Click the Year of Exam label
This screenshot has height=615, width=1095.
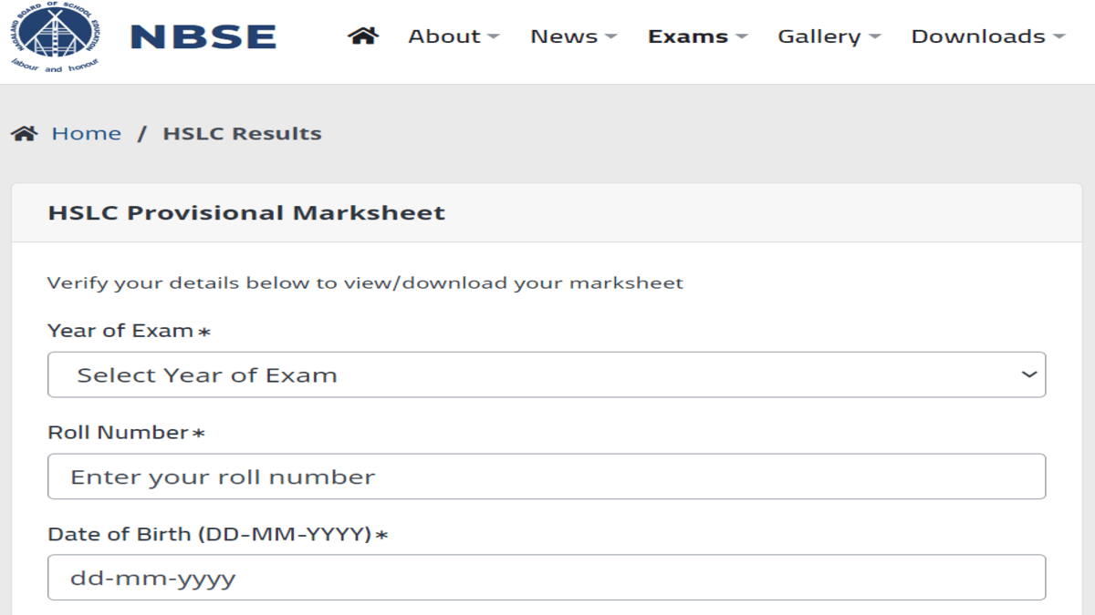(129, 331)
